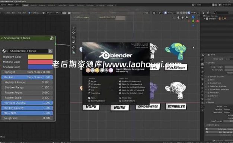Switch viewport to rendered shading
This screenshot has height=143, width=233.
(x=189, y=13)
